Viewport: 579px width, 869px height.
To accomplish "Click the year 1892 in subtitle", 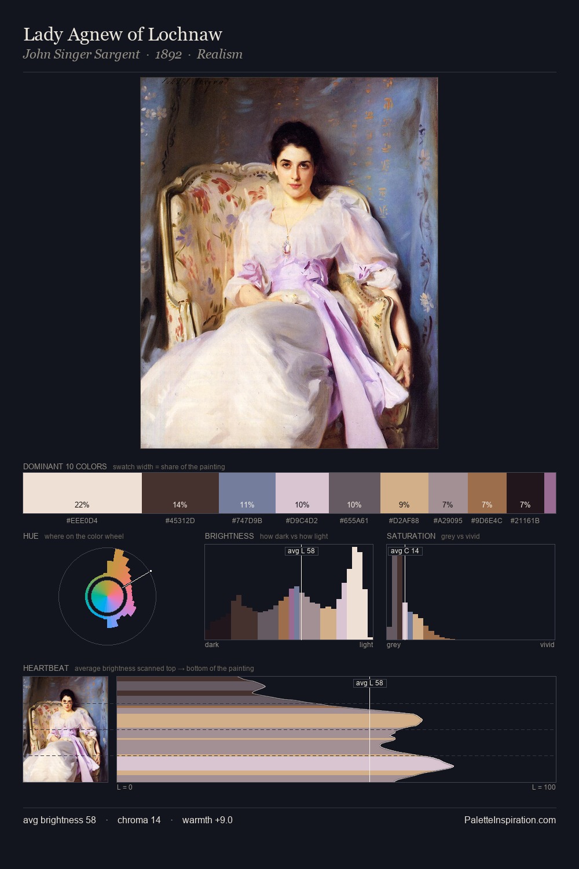I will click(x=168, y=54).
